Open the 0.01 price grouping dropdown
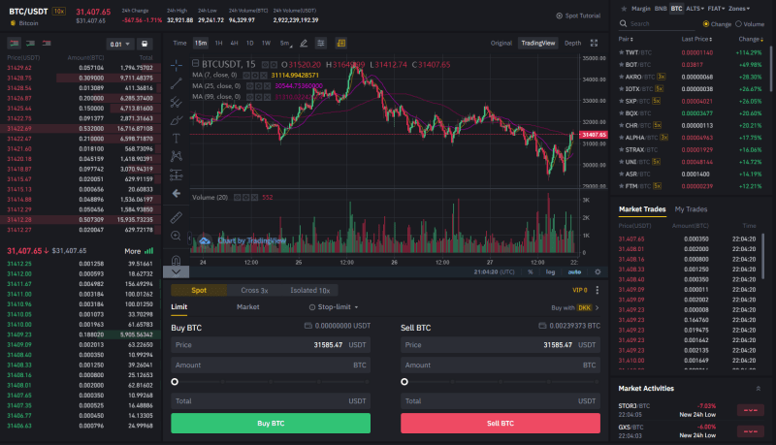This screenshot has width=776, height=445. (x=119, y=44)
